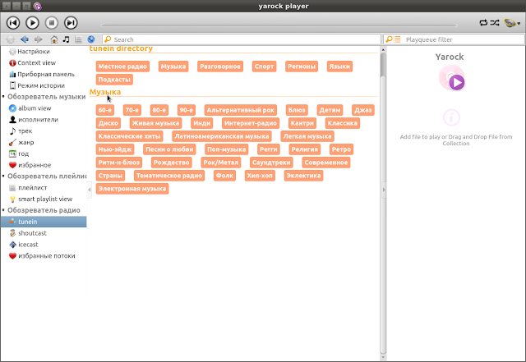
Task: Open Музыка category tag in tunein directory
Action: [173, 66]
